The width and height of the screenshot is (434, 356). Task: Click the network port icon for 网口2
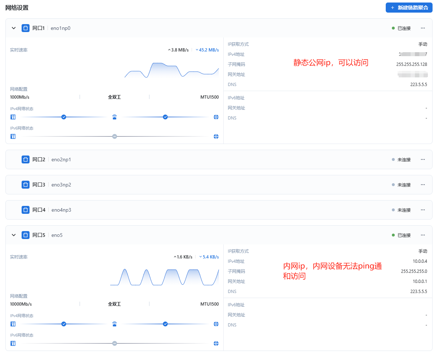point(25,159)
